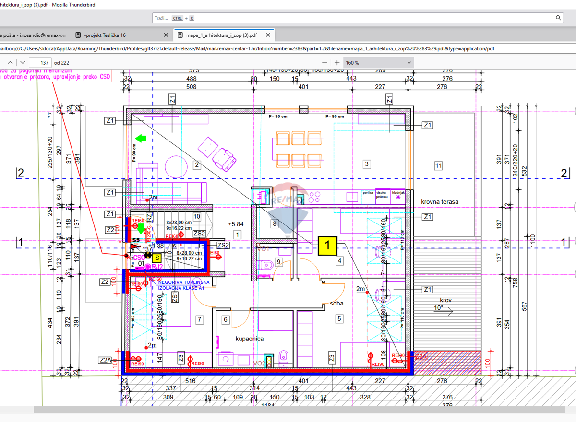Close the mapa_1_arhitektura_i_zop (3).pdf tab
Viewport: 576px width, 422px height.
pos(269,35)
